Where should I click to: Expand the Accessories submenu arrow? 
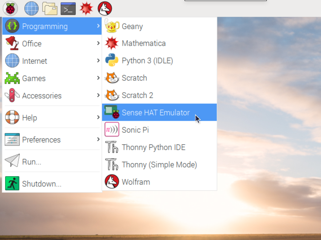coord(98,95)
